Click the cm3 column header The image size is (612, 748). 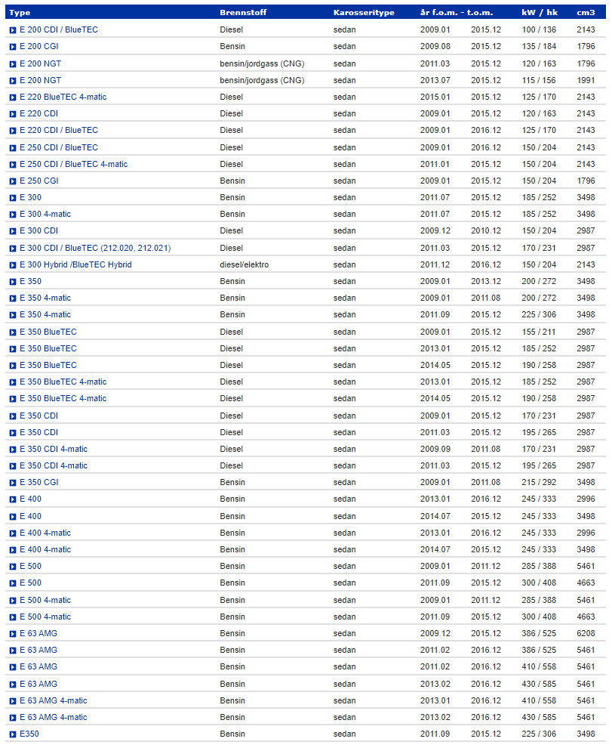(x=586, y=12)
